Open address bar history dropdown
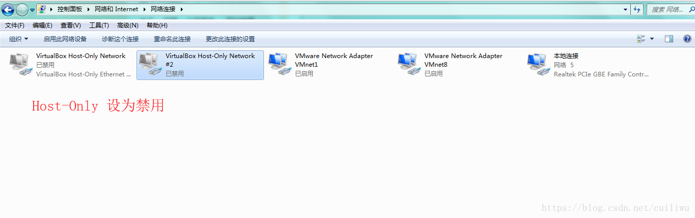This screenshot has height=218, width=695. pos(626,9)
